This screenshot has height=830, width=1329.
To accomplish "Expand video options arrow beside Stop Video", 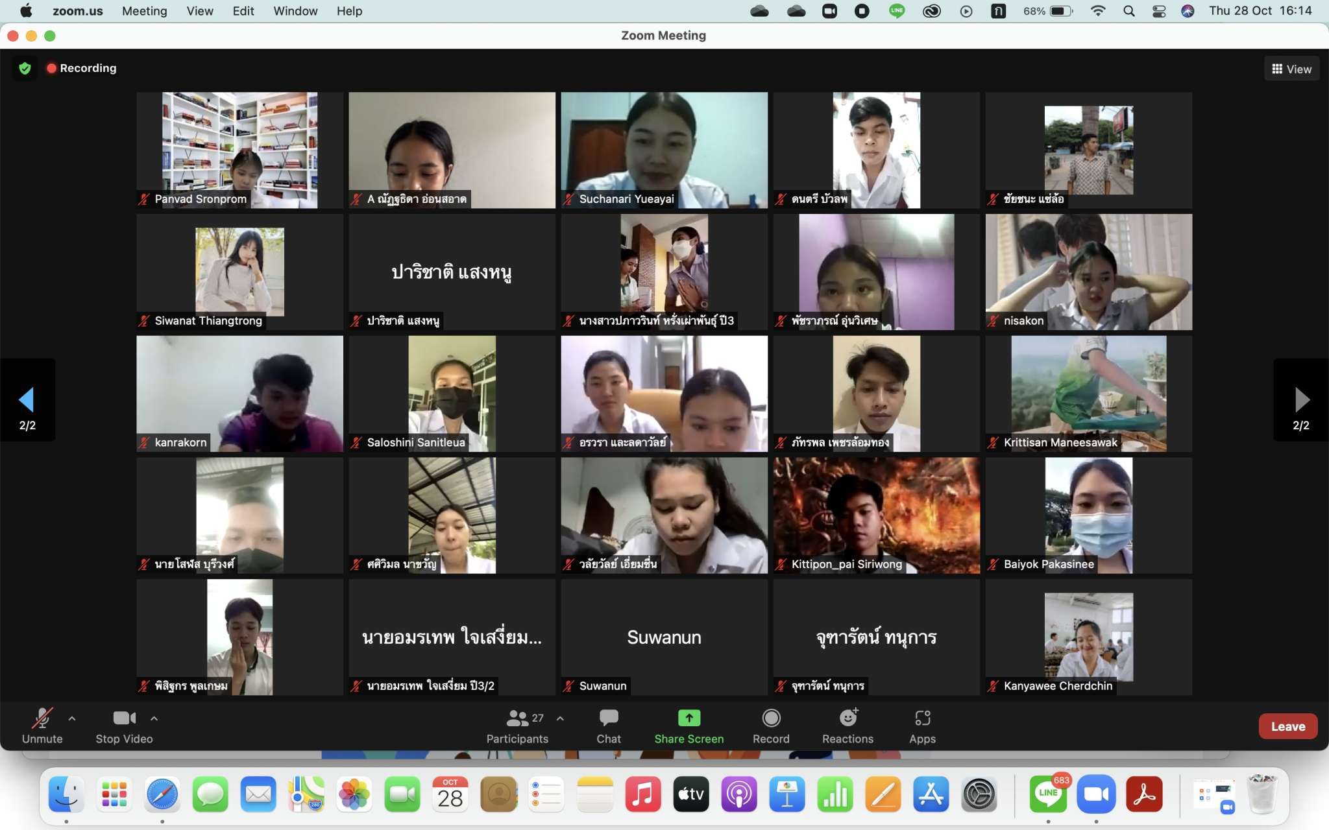I will coord(154,718).
